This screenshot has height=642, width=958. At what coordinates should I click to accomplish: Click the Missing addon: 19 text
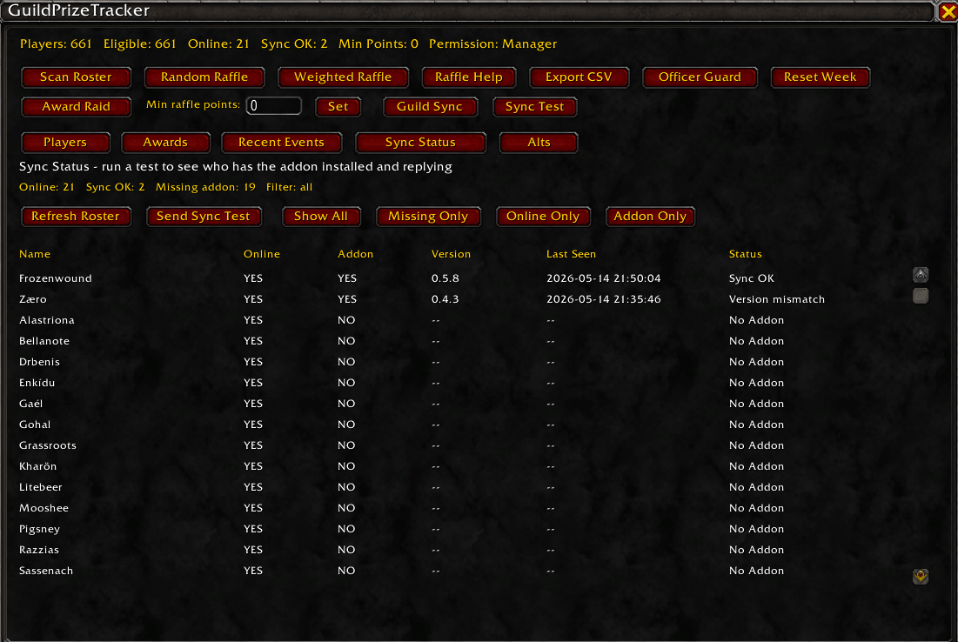(205, 187)
